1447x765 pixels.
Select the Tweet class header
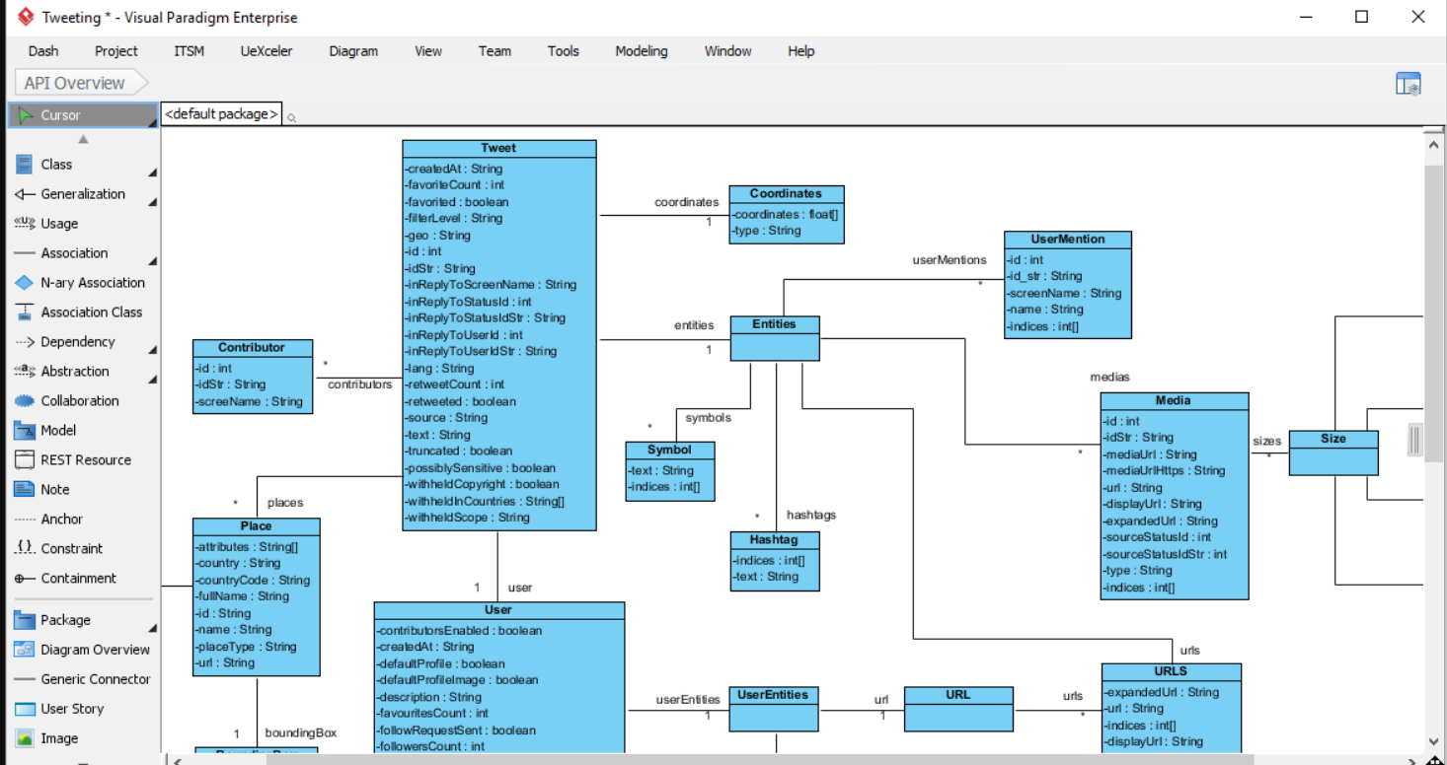498,149
